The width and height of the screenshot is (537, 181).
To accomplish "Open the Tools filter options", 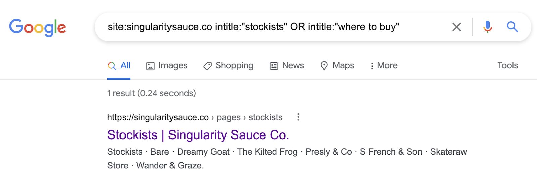I will tap(507, 65).
